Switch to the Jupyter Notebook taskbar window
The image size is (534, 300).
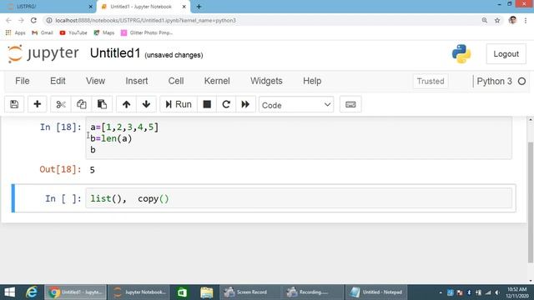pos(139,292)
